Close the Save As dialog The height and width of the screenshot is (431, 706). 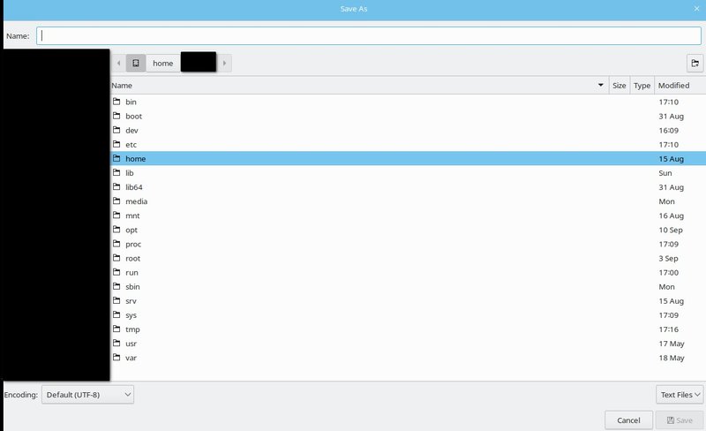696,9
